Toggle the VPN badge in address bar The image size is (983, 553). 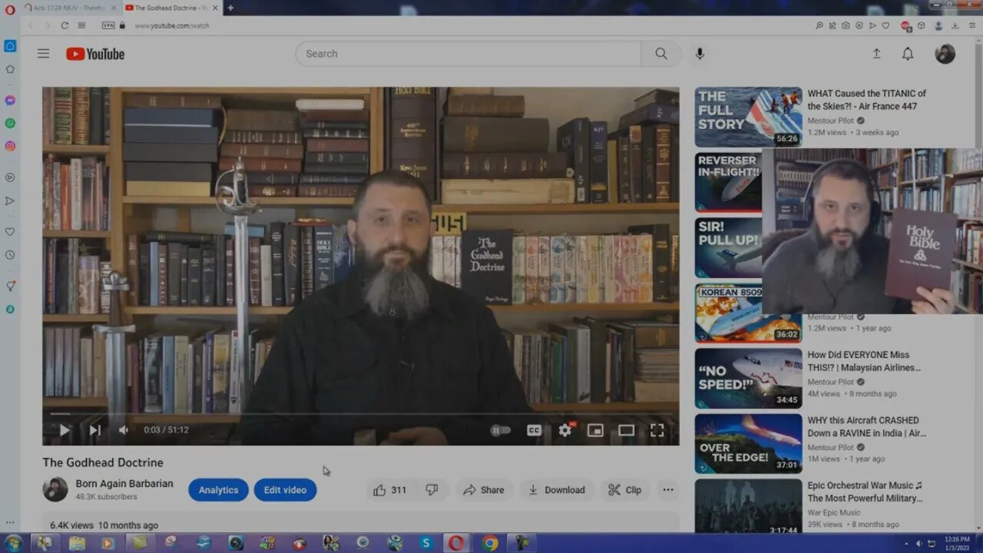108,25
